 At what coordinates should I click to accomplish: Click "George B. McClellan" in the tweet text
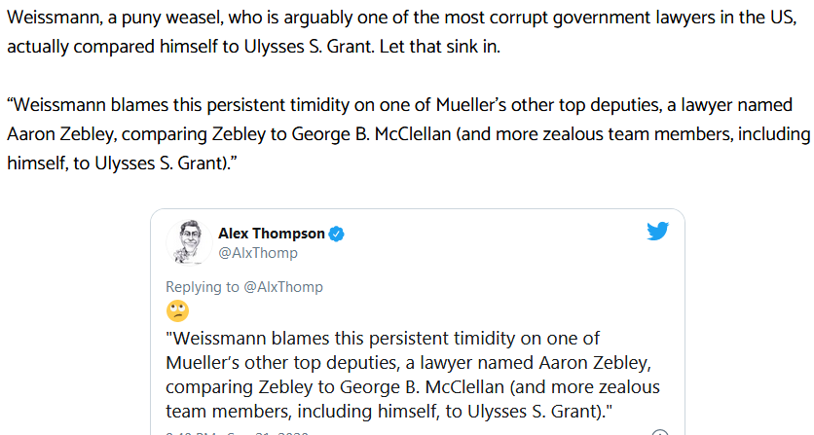[422, 386]
